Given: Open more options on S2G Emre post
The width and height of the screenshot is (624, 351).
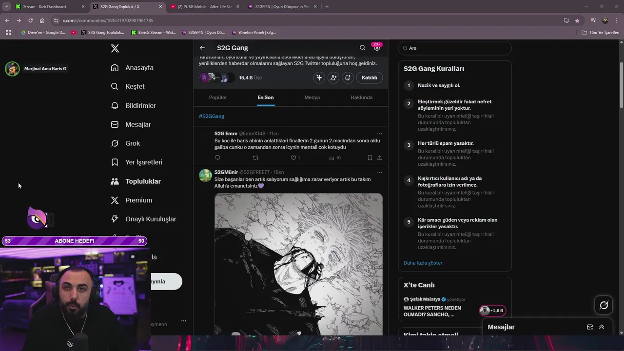Looking at the screenshot, I should (380, 134).
